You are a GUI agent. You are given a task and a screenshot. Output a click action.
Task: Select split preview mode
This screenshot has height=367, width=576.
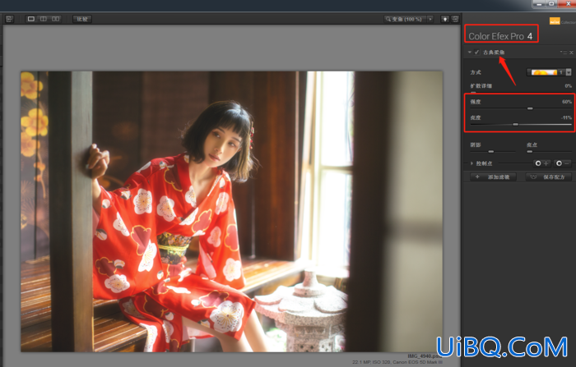click(44, 19)
